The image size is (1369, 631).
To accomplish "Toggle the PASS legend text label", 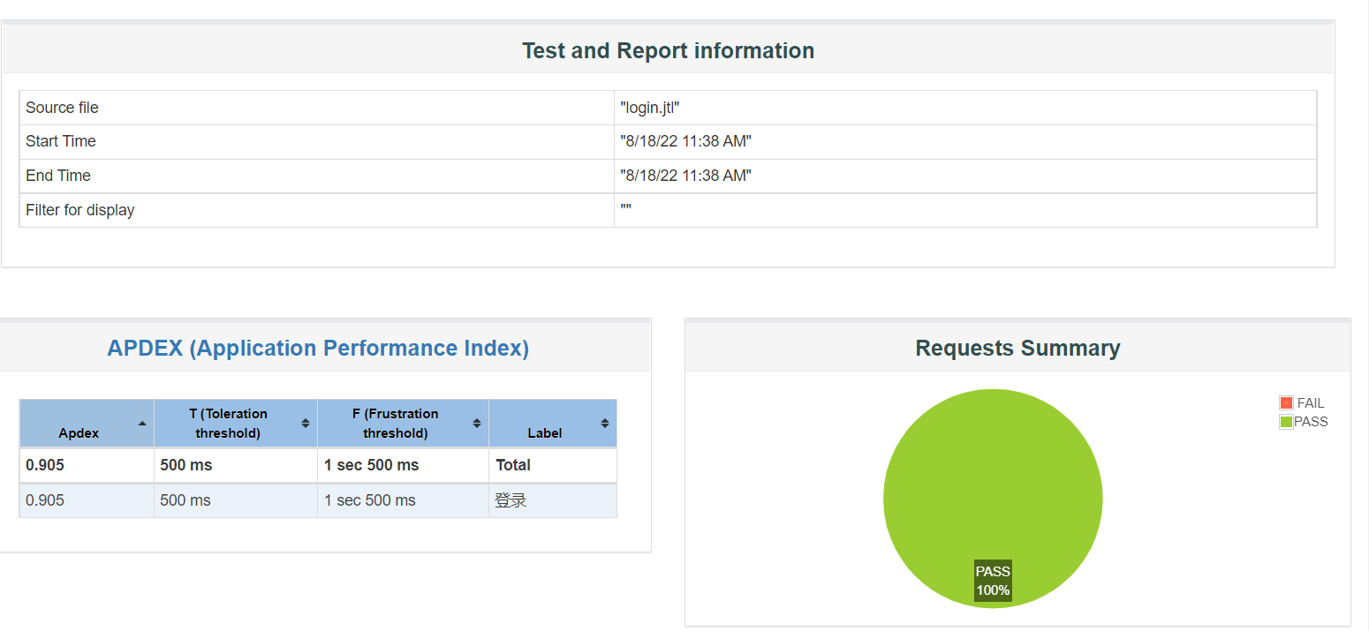I will (1311, 422).
